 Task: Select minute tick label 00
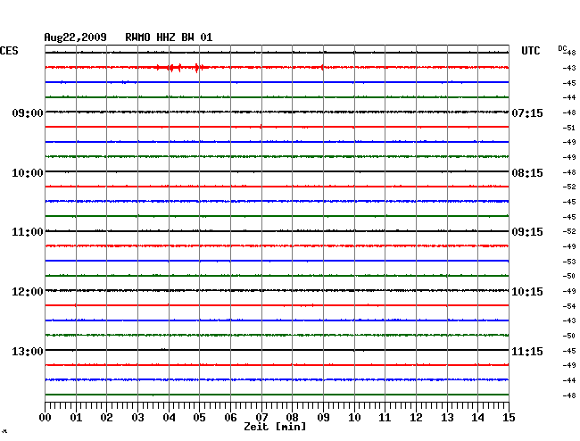pyautogui.click(x=46, y=417)
